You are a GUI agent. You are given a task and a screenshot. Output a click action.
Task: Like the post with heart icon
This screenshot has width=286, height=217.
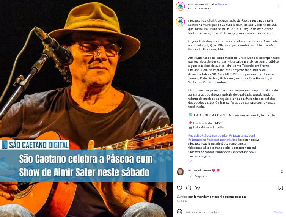point(179,188)
